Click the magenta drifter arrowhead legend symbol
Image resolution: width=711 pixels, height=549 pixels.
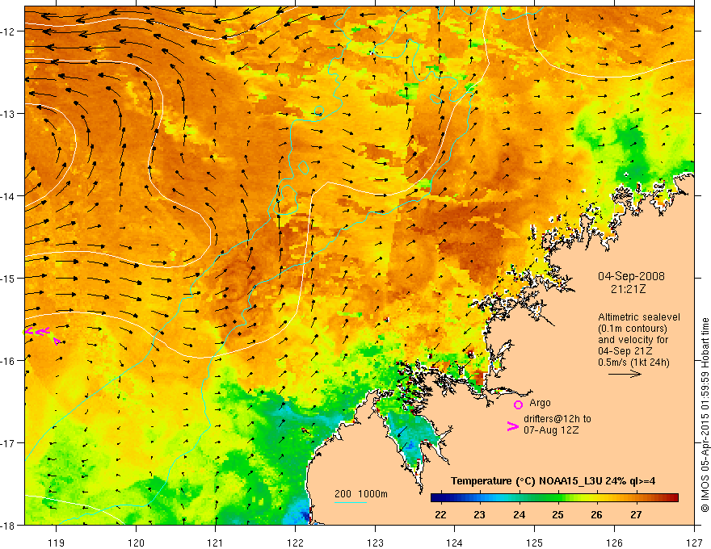(513, 426)
